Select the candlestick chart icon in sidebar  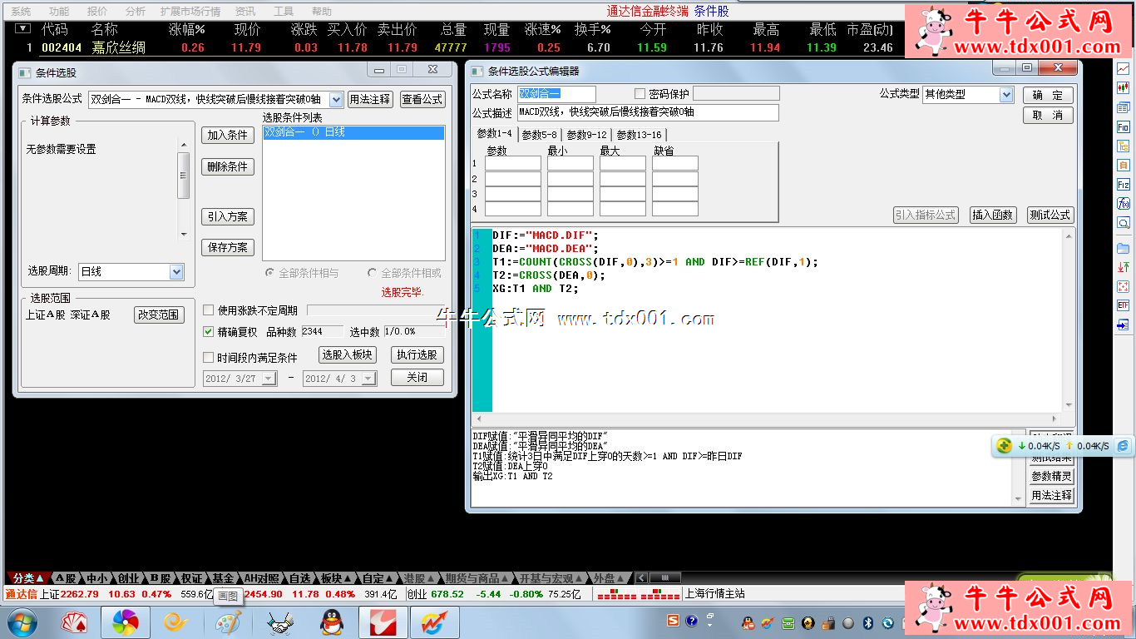(1124, 87)
